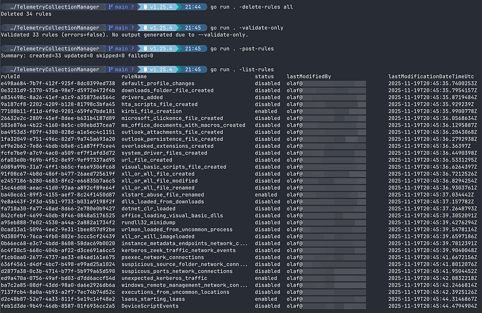
Task: Click rule name 'xll_or_will_imageloaded'
Action: click(158, 236)
